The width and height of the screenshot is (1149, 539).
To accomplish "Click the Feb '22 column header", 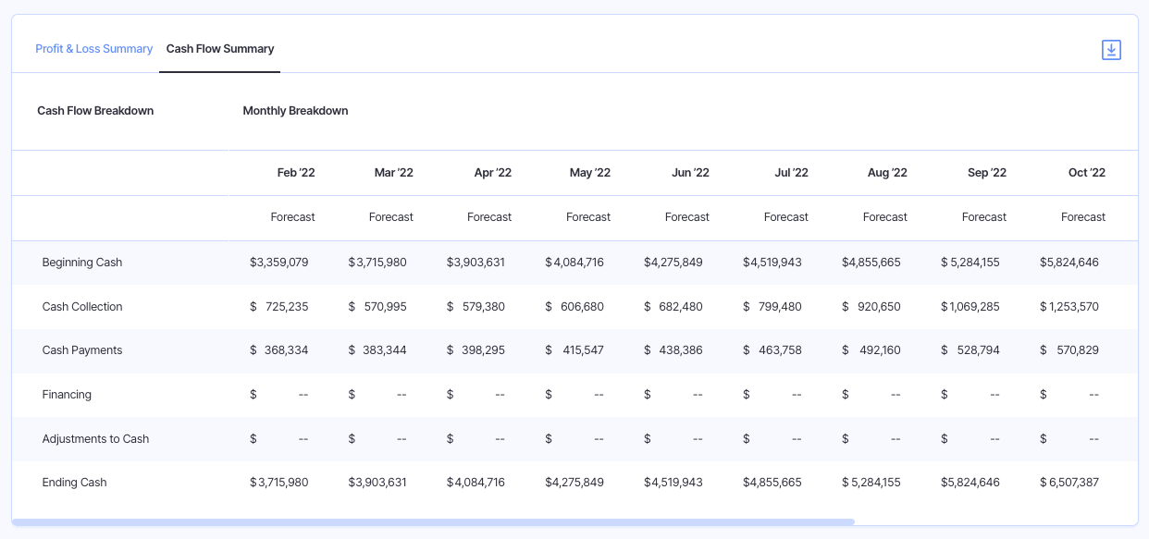I will (x=296, y=172).
